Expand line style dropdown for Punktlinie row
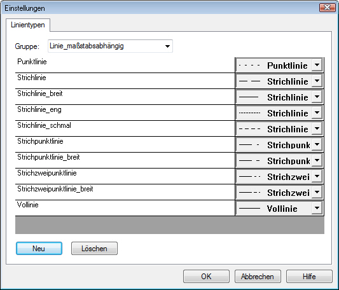 [x=317, y=65]
